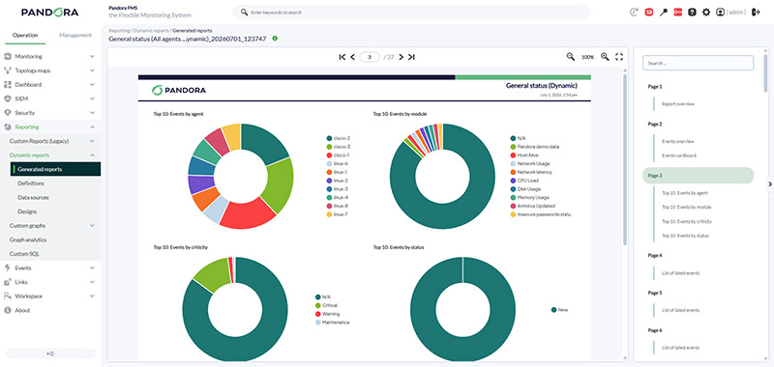Viewport: 774px width, 367px height.
Task: Click the Host Alive legend color dot
Action: 513,155
